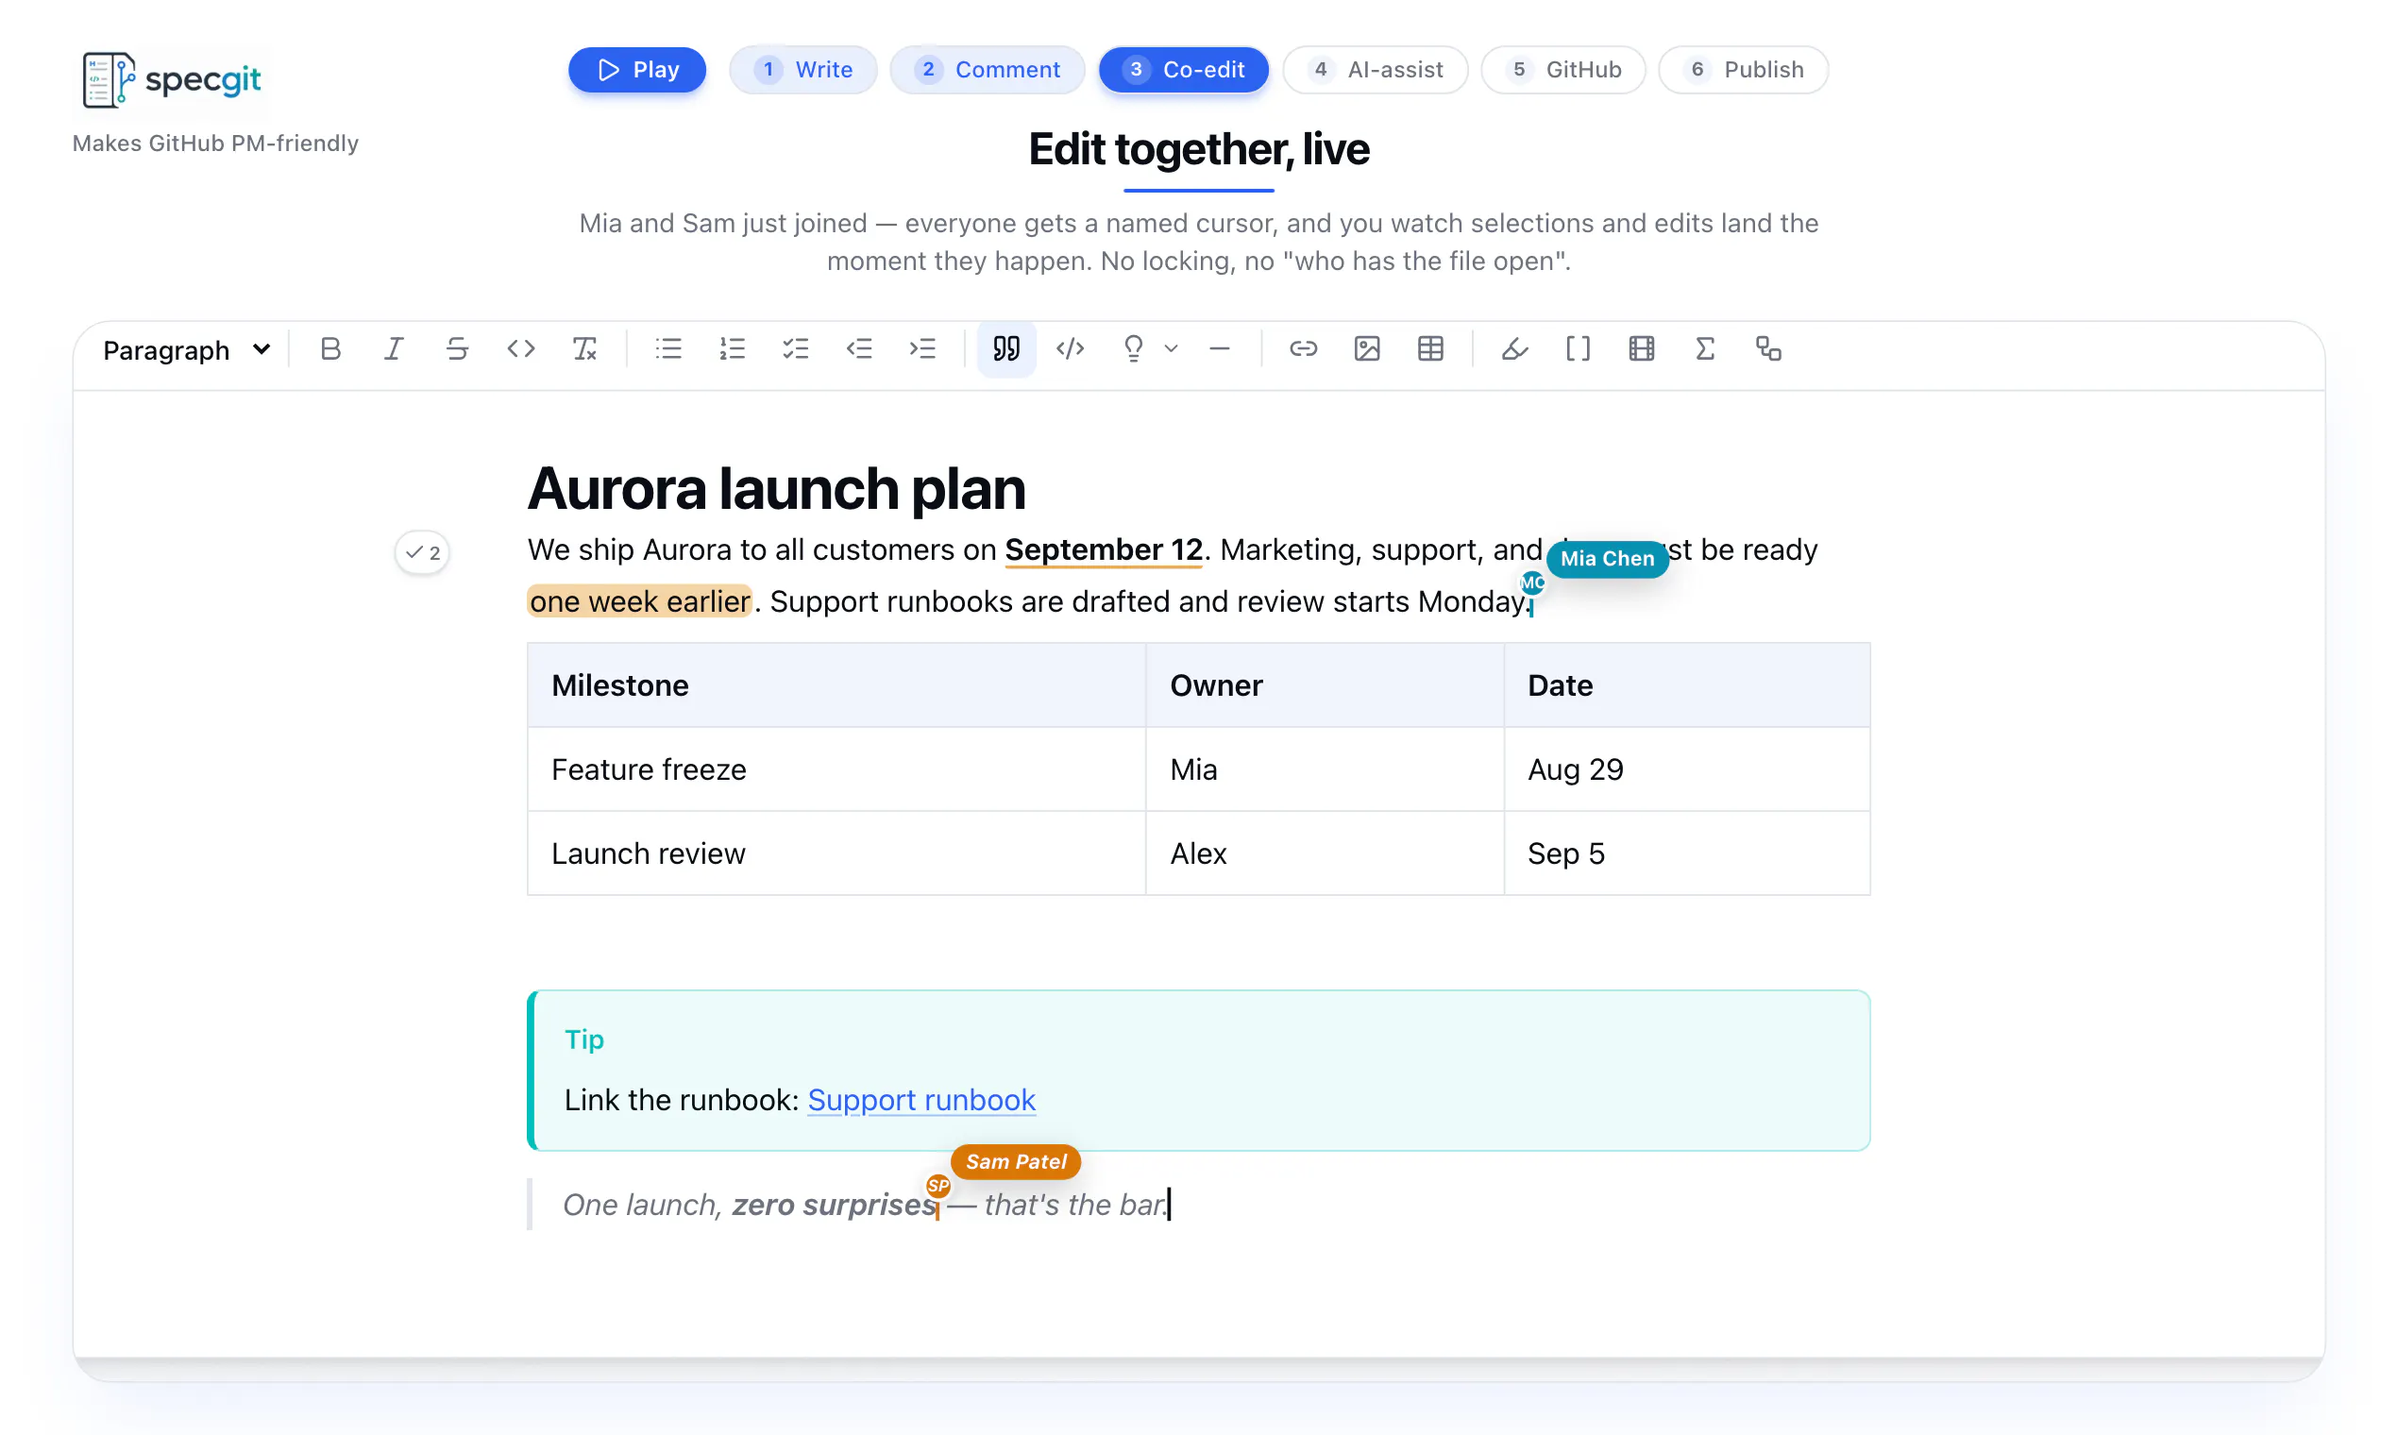Toggle italic formatting

pos(394,349)
